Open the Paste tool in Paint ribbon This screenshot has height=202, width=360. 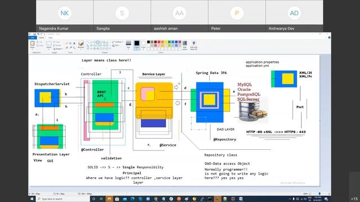33,44
